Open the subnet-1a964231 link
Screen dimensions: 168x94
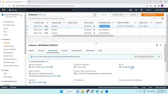coord(38,83)
